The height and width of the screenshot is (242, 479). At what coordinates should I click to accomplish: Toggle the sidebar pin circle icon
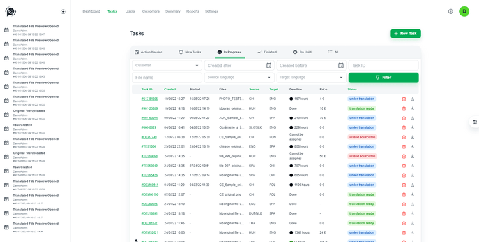click(x=63, y=11)
